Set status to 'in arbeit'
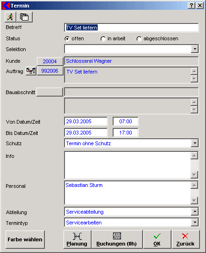 (x=103, y=39)
